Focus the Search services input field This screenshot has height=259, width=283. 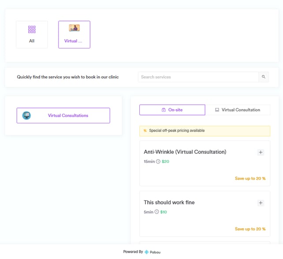click(198, 77)
